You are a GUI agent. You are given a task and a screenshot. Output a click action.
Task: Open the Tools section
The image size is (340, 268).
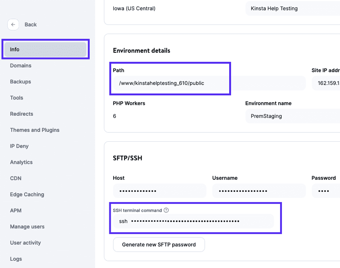[x=16, y=98]
